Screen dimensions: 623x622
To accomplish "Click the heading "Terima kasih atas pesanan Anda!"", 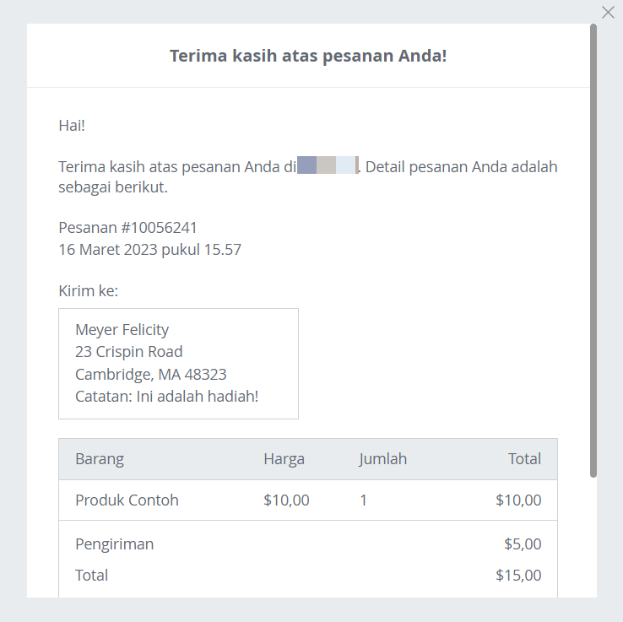I will click(x=308, y=56).
